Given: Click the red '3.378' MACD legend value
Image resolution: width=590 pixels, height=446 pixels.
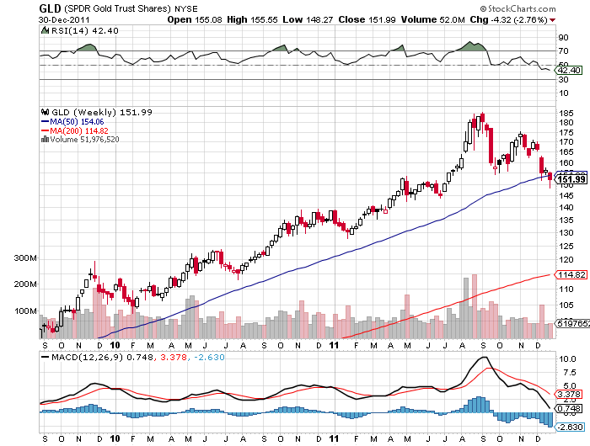Looking at the screenshot, I should pyautogui.click(x=173, y=357).
